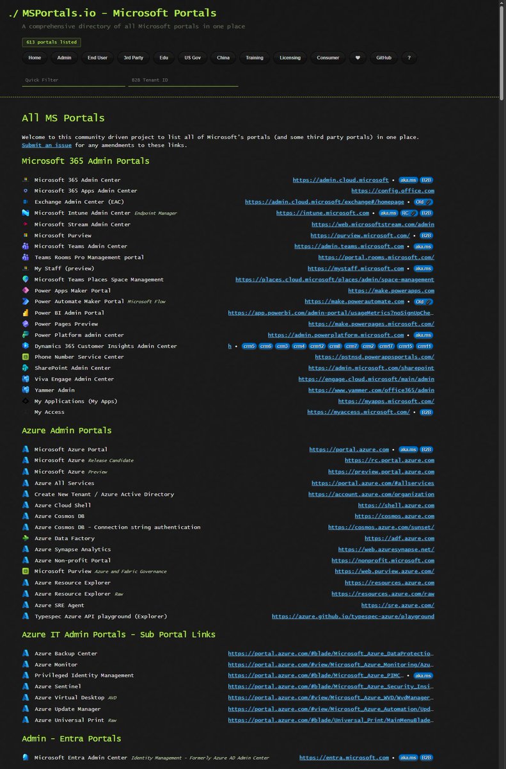This screenshot has width=506, height=769.
Task: Click the "613 portals listed" counter badge
Action: [x=51, y=42]
